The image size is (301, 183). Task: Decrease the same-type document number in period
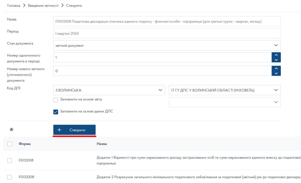point(276,60)
